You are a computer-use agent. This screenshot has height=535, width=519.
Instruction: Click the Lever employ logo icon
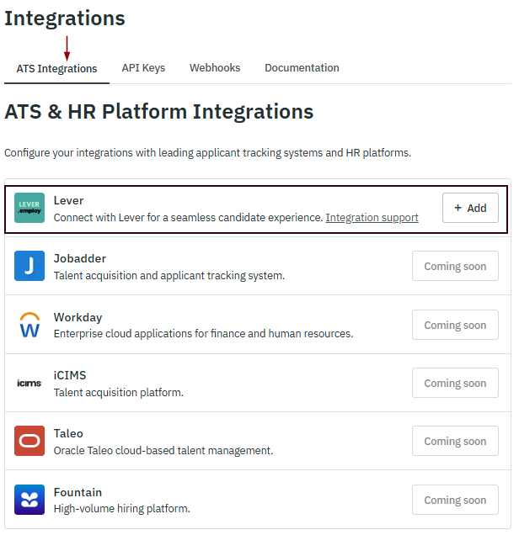[x=29, y=208]
